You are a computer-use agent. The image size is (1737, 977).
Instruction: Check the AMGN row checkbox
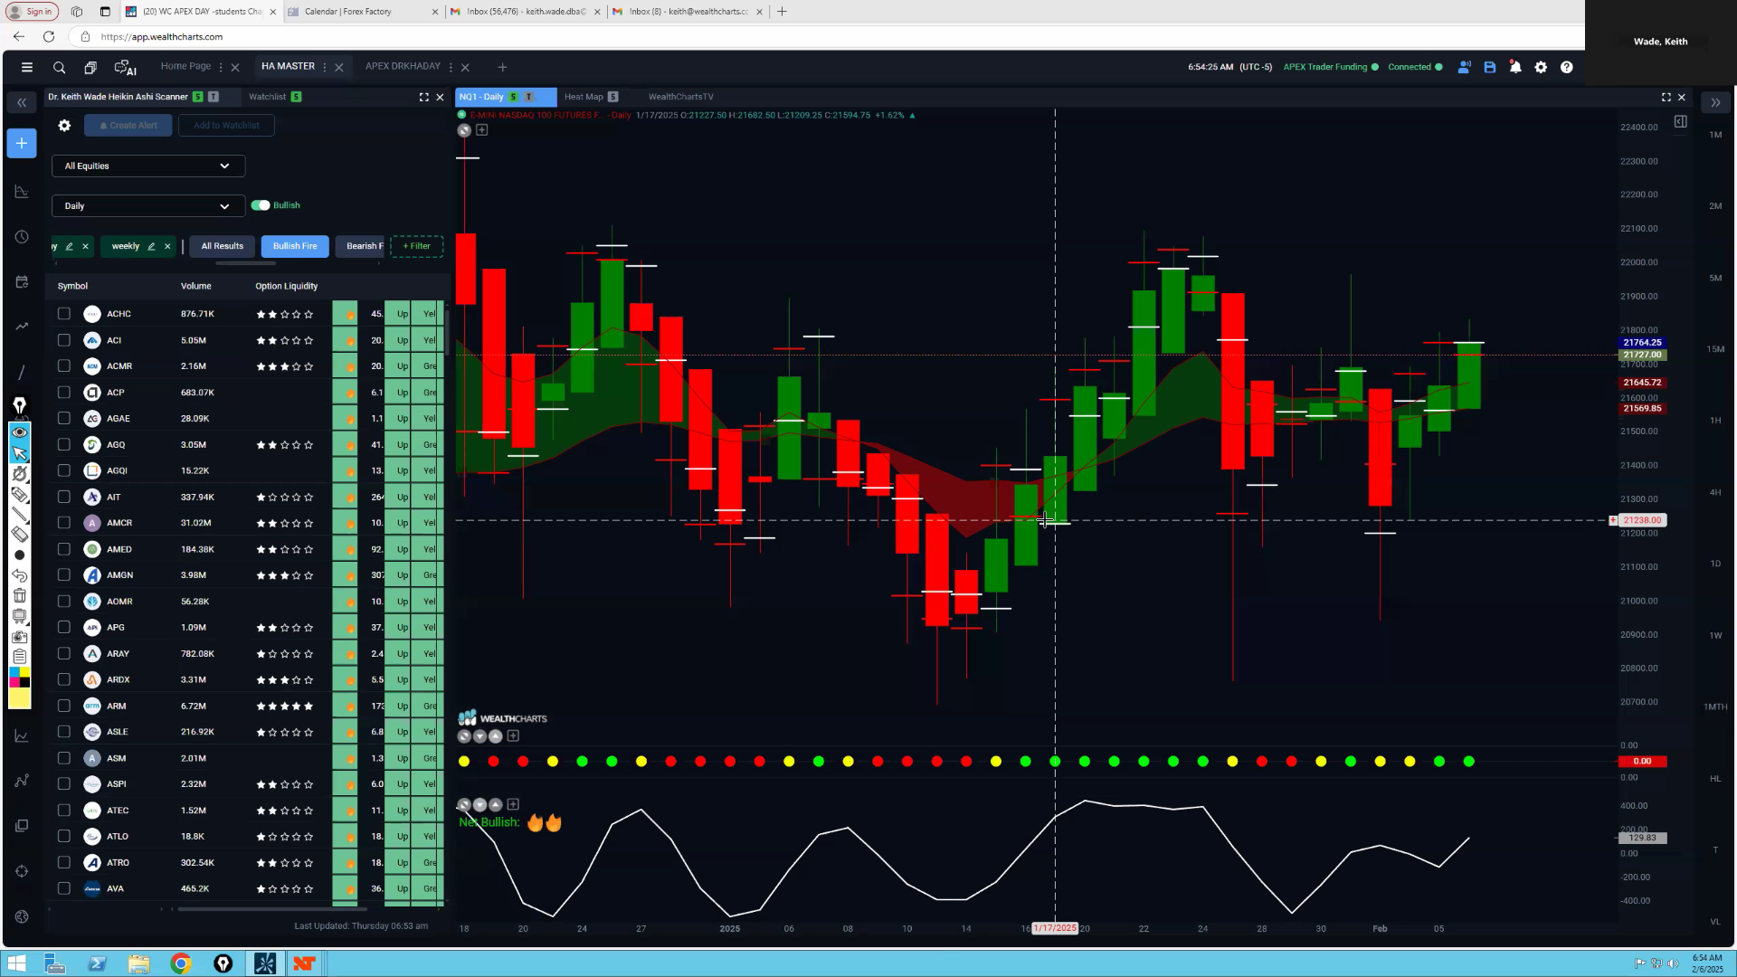(63, 575)
